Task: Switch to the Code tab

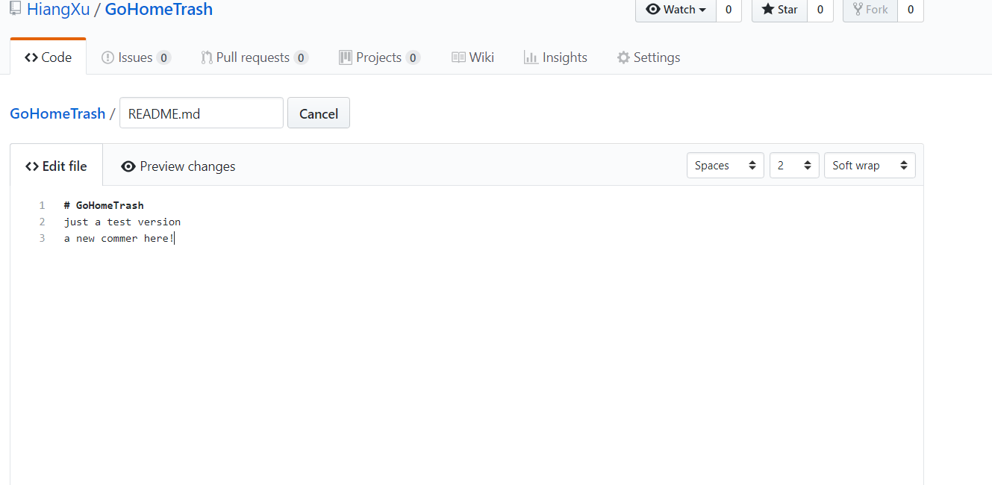Action: pyautogui.click(x=48, y=57)
